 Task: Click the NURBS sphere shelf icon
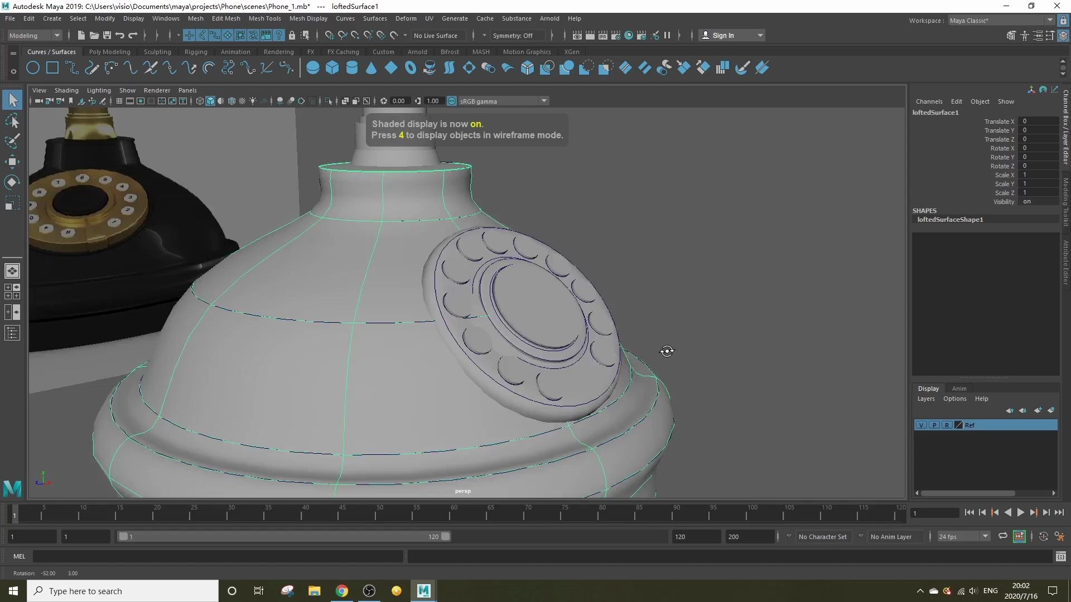click(x=313, y=68)
